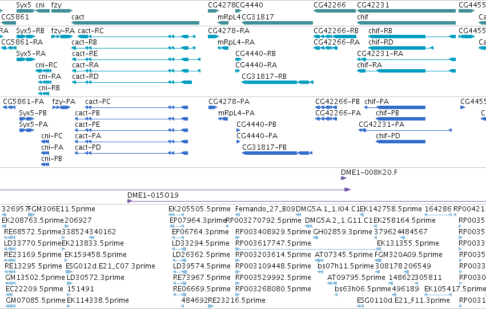The image size is (486, 309).
Task: Click EST EK208763.5prime
Action: tap(4, 226)
